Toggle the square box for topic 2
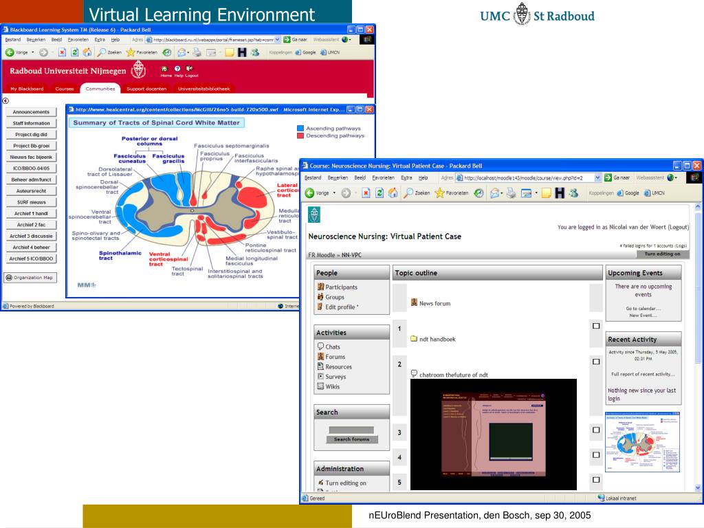Image resolution: width=704 pixels, height=528 pixels. click(596, 362)
